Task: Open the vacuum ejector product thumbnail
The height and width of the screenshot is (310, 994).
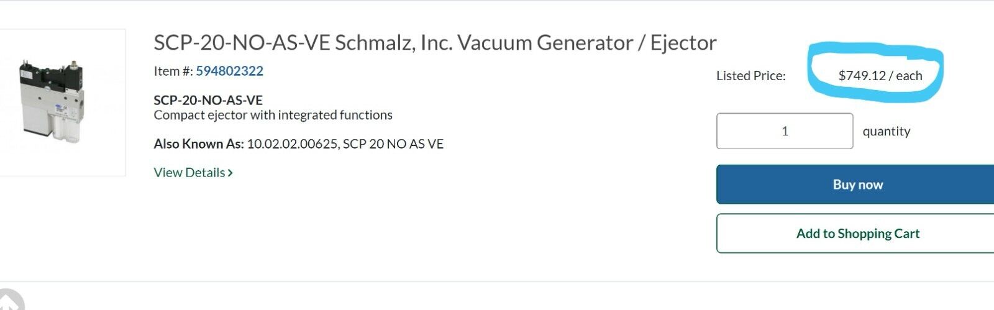Action: coord(61,103)
